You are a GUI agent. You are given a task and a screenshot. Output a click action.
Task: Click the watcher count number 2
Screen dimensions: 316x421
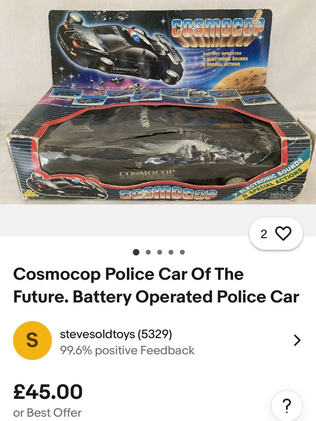tap(264, 234)
